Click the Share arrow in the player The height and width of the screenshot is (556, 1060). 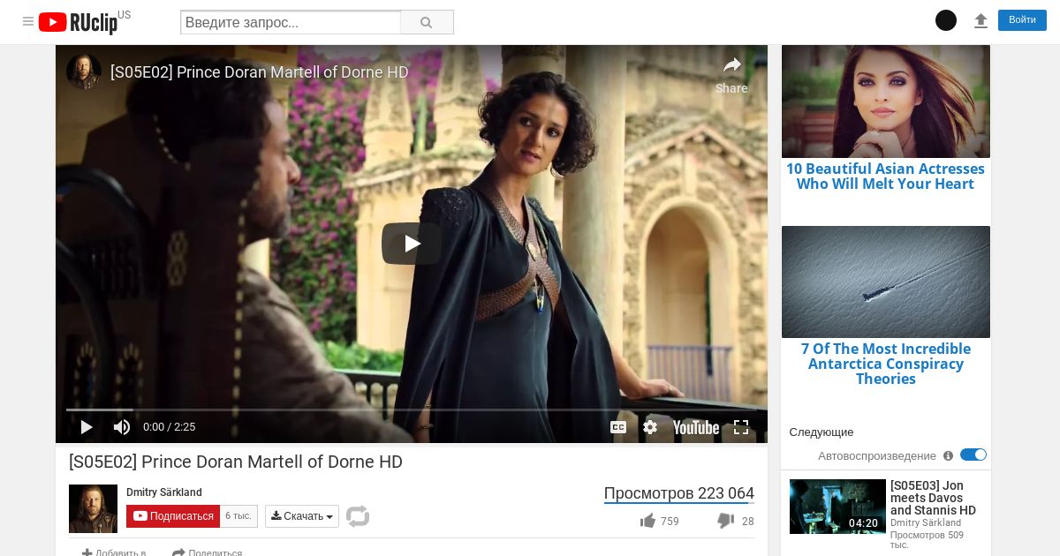coord(731,75)
